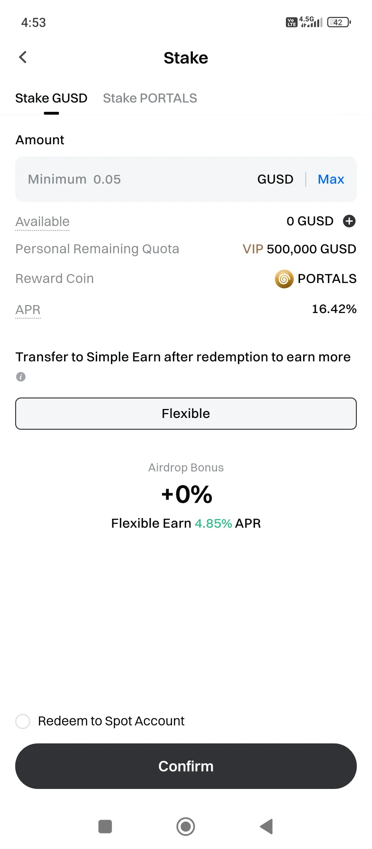Tap the battery indicator in status bar

tap(339, 22)
